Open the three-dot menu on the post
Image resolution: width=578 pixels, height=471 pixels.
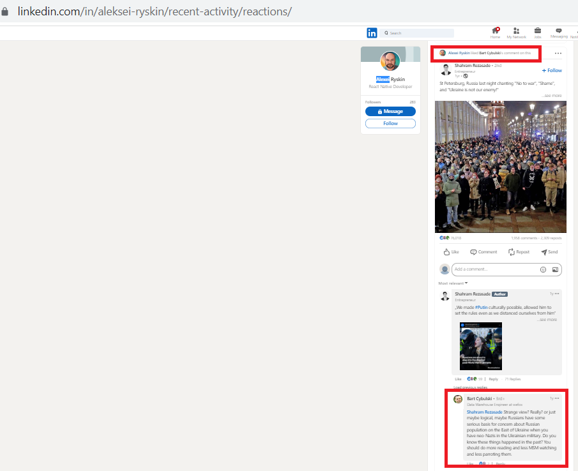558,54
